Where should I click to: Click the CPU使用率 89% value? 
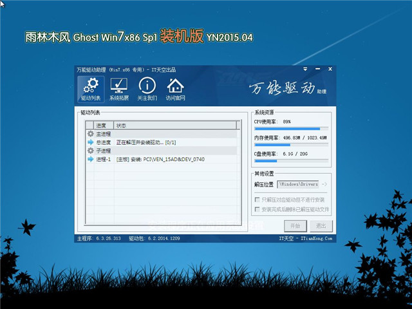coord(286,122)
